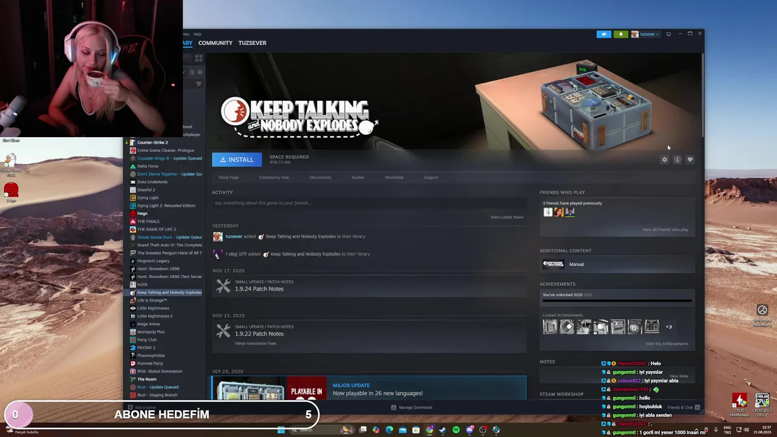The width and height of the screenshot is (777, 437).
Task: Open the Steam announcements megaphone button
Action: tap(603, 34)
